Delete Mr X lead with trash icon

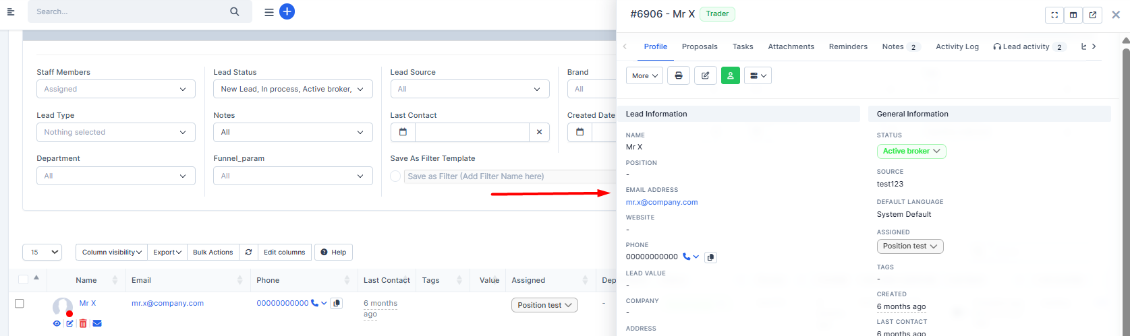83,324
